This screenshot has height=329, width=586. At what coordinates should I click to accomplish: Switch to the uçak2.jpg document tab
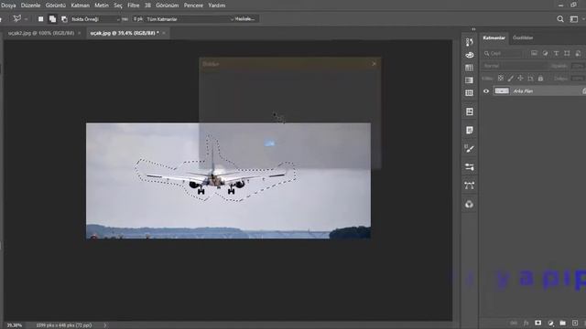(x=41, y=33)
